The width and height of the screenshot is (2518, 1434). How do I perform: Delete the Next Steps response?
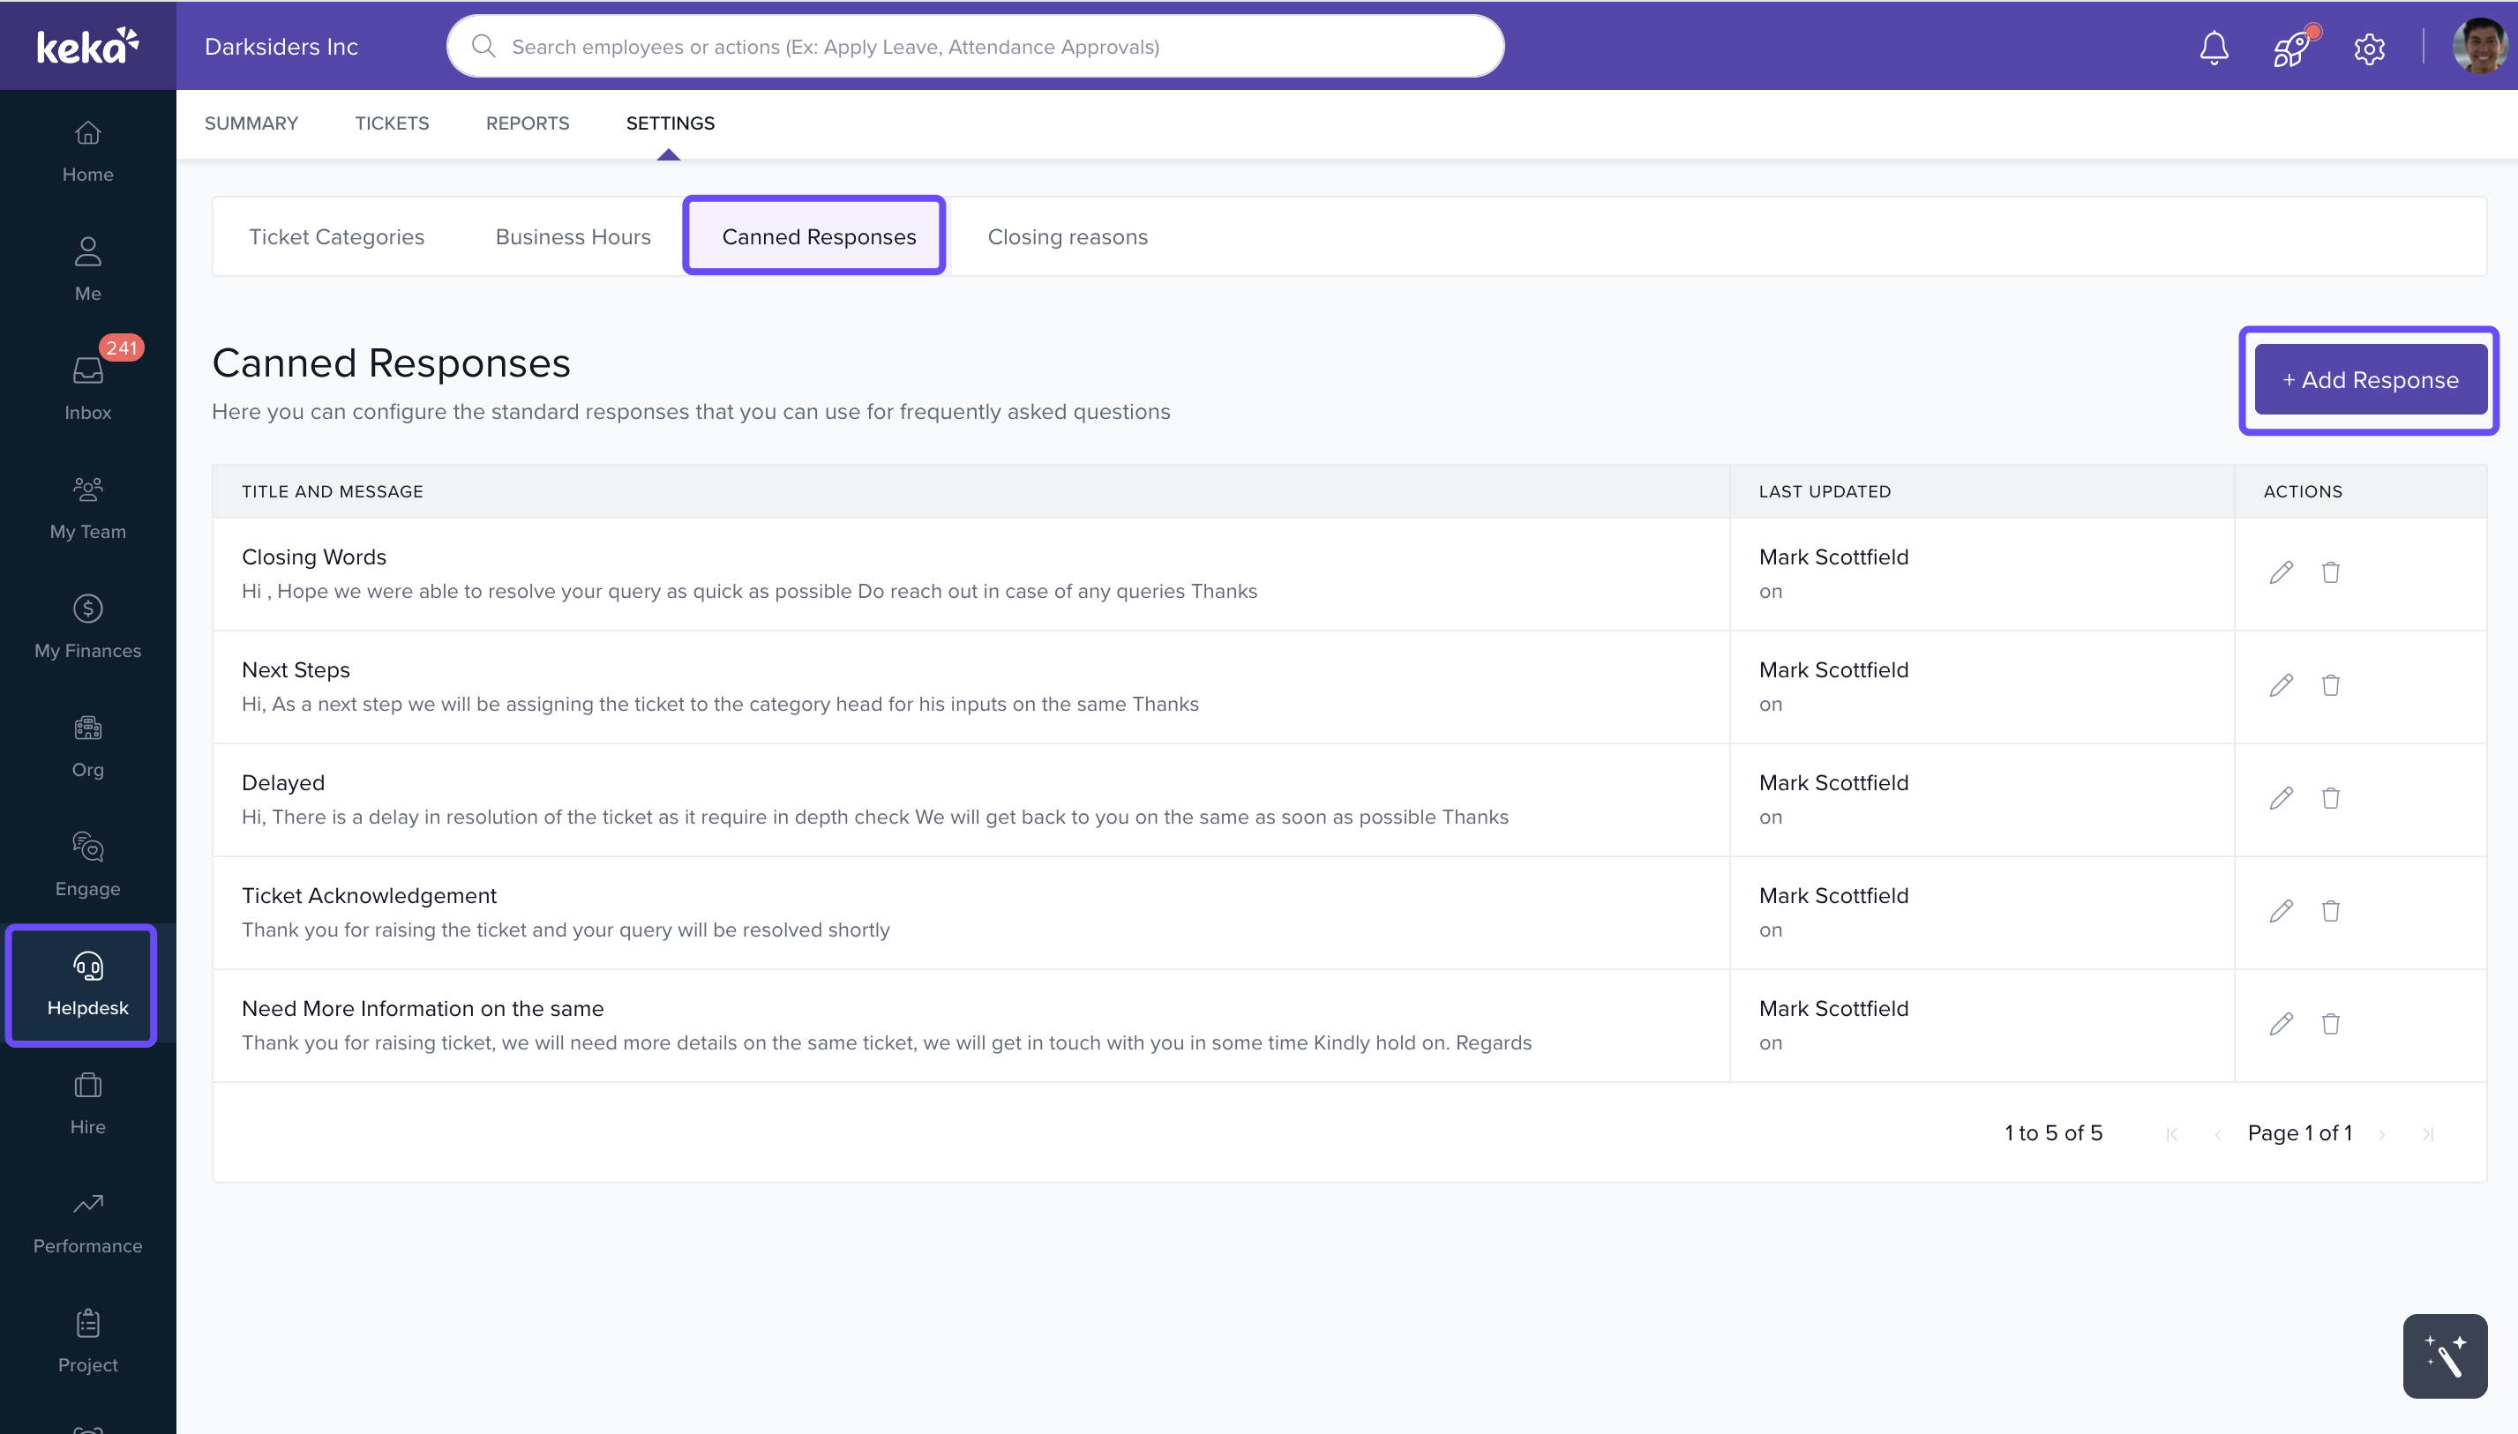point(2330,685)
